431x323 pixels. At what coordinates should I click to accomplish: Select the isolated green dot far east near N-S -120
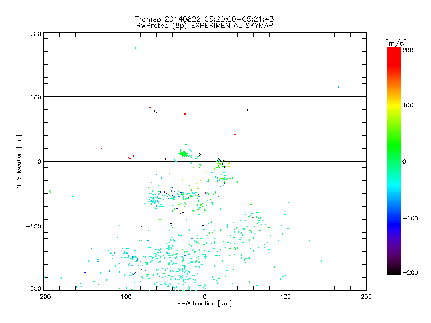pyautogui.click(x=309, y=240)
